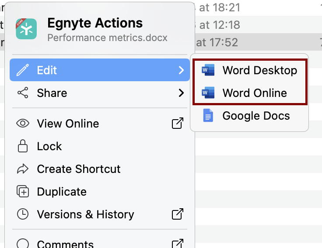
Task: Choose Edit from the actions menu
Action: click(x=100, y=70)
